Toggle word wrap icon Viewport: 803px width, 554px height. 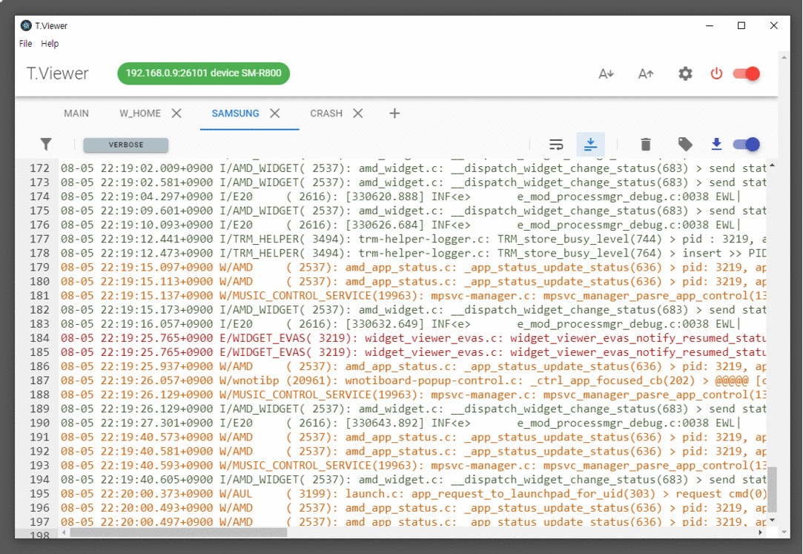pyautogui.click(x=556, y=145)
